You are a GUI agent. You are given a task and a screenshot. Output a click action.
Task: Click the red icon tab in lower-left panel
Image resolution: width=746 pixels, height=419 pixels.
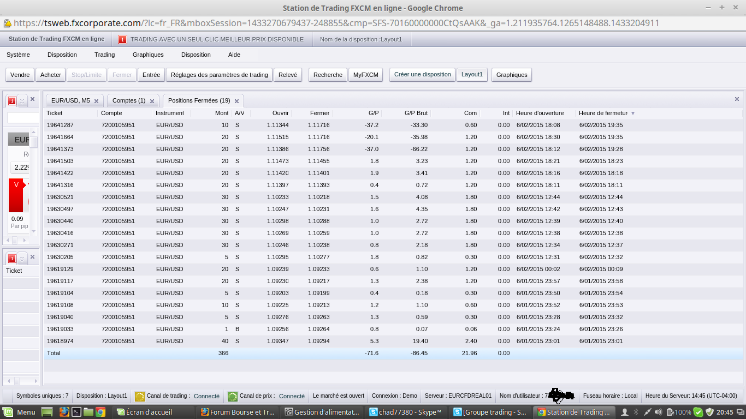click(x=12, y=258)
